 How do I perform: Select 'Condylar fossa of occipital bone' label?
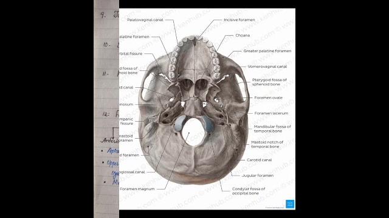click(x=249, y=191)
